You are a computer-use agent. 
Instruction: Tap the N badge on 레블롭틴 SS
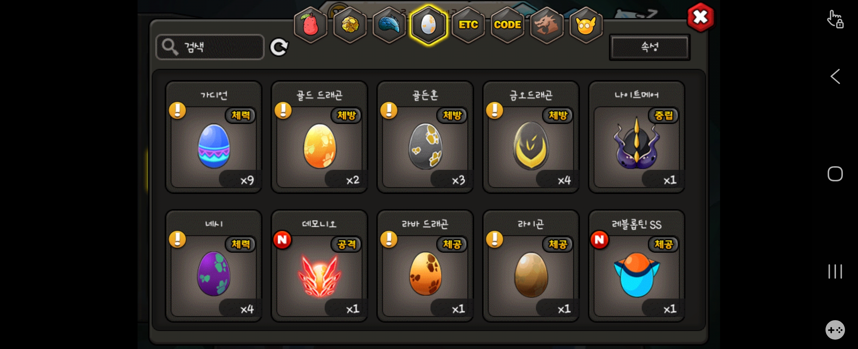(599, 240)
